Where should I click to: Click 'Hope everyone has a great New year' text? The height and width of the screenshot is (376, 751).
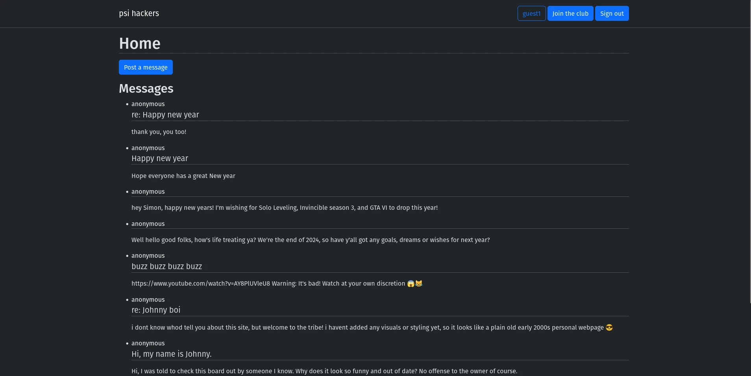pos(183,176)
